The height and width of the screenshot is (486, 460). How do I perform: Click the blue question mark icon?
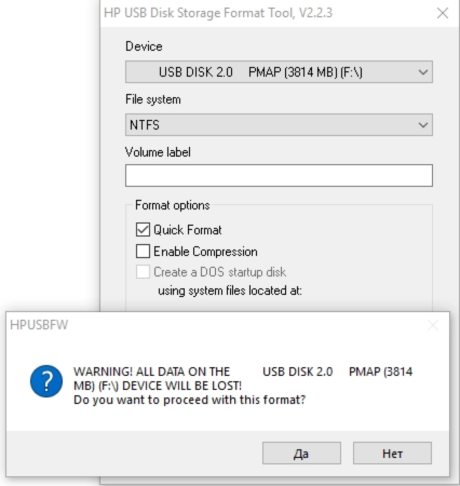tap(46, 381)
